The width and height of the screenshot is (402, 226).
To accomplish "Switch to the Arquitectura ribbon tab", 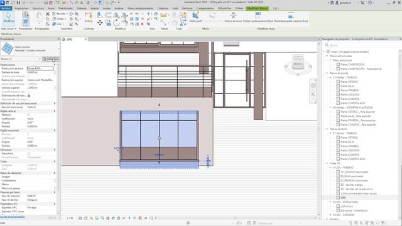I will (21, 8).
